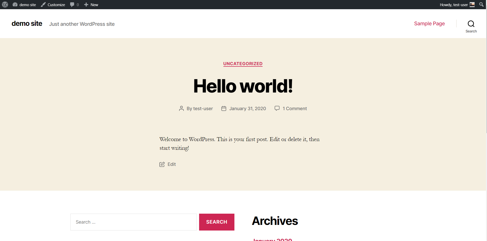This screenshot has height=241, width=487.
Task: Click the Archives widget heading
Action: (x=275, y=221)
